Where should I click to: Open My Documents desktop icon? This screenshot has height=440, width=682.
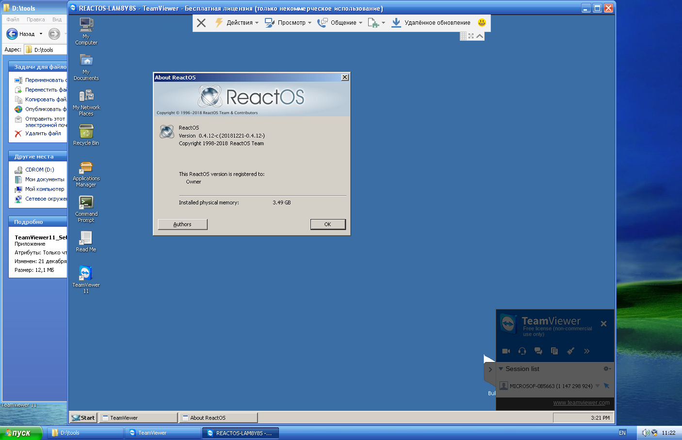86,67
